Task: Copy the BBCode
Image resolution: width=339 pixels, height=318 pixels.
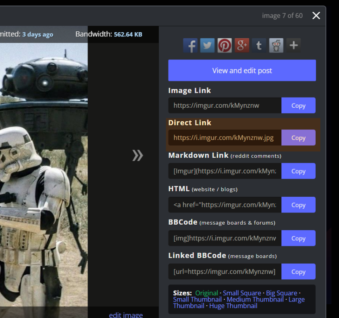Action: pyautogui.click(x=298, y=238)
